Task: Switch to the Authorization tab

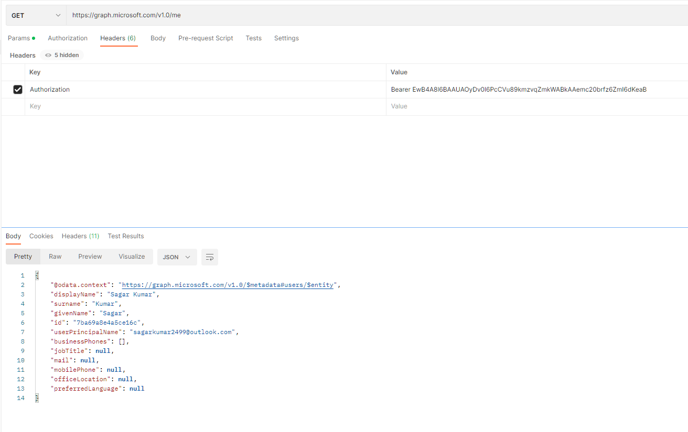Action: pos(67,38)
